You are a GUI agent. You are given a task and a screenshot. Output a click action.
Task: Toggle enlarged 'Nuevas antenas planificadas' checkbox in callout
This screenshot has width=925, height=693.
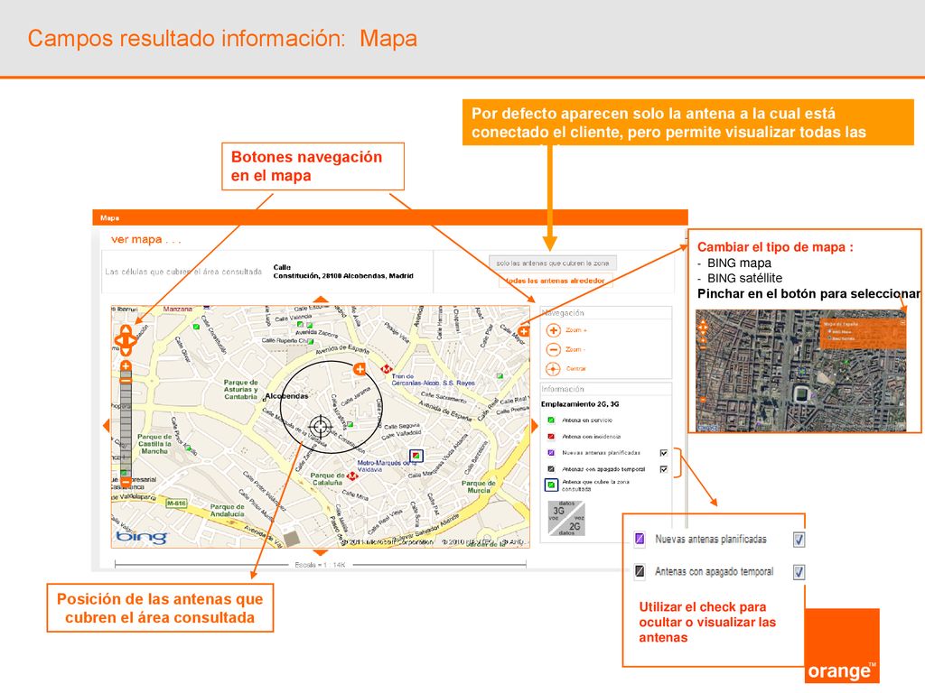(799, 540)
